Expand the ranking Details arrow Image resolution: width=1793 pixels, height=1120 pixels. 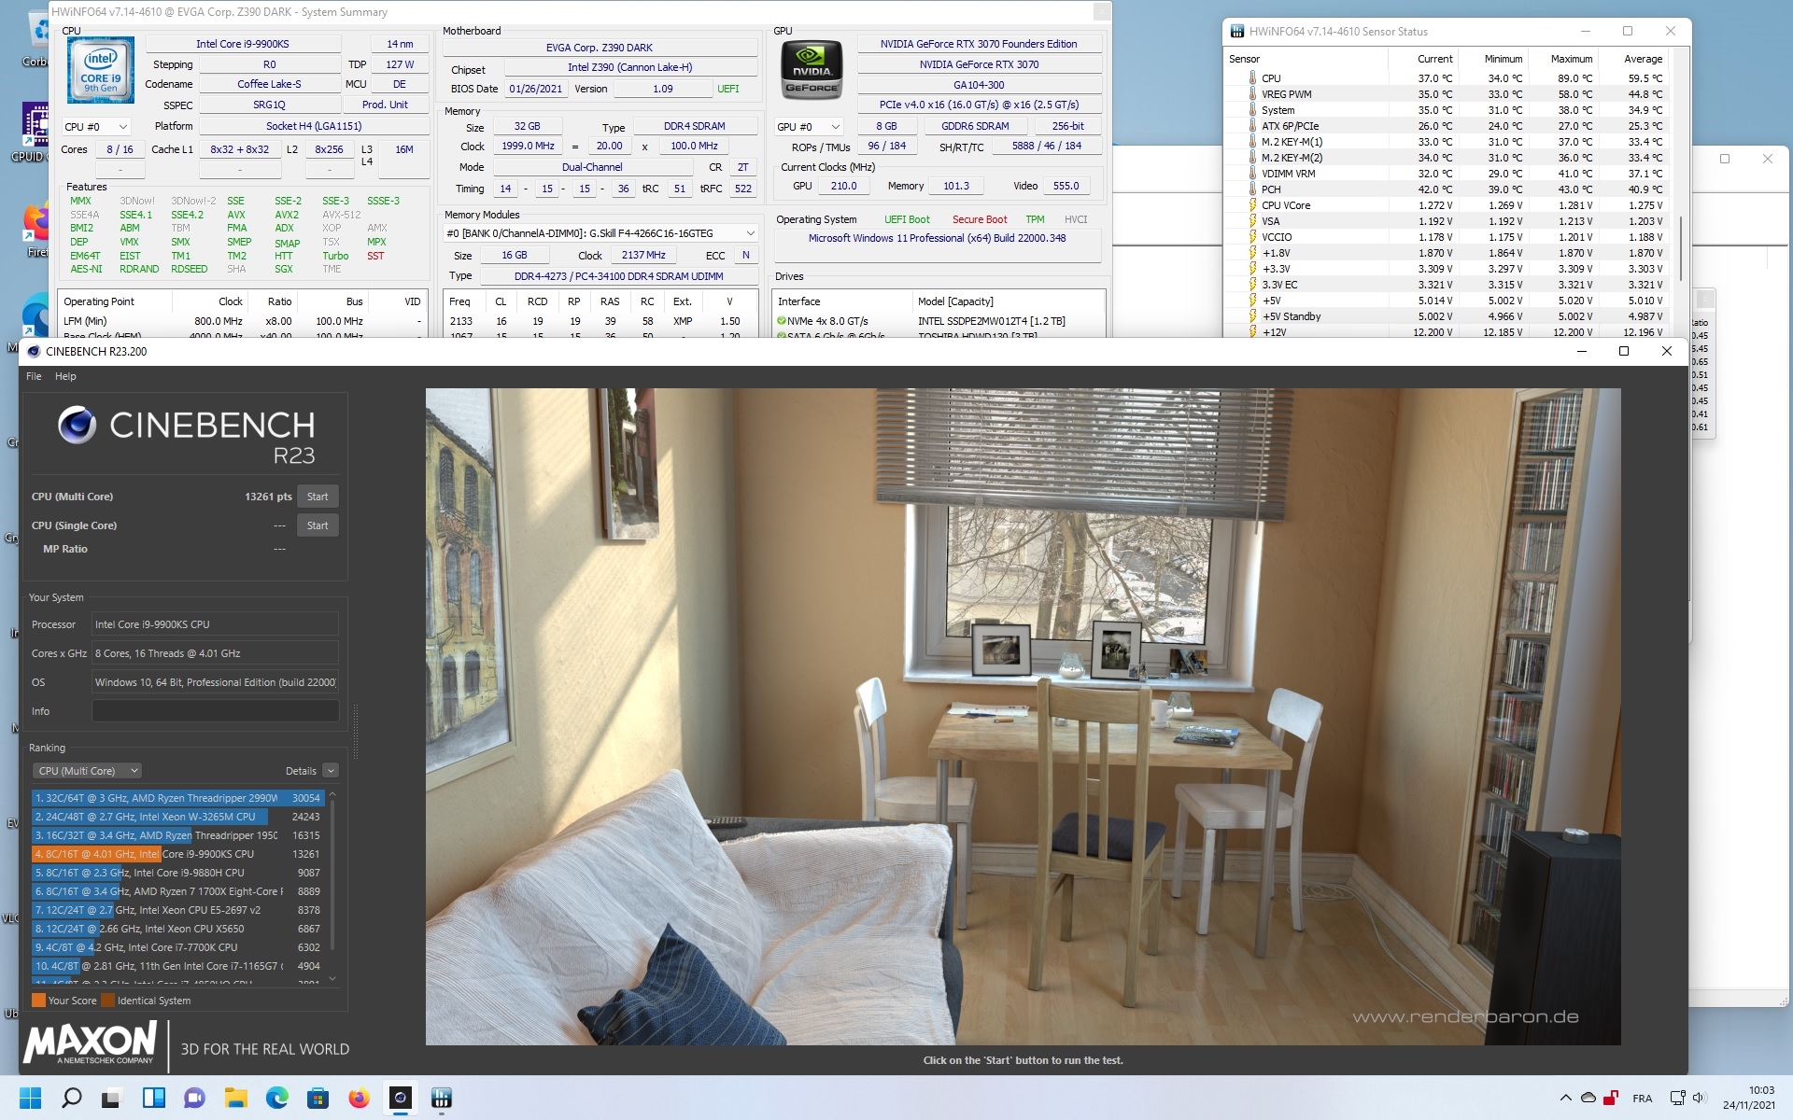pyautogui.click(x=331, y=771)
